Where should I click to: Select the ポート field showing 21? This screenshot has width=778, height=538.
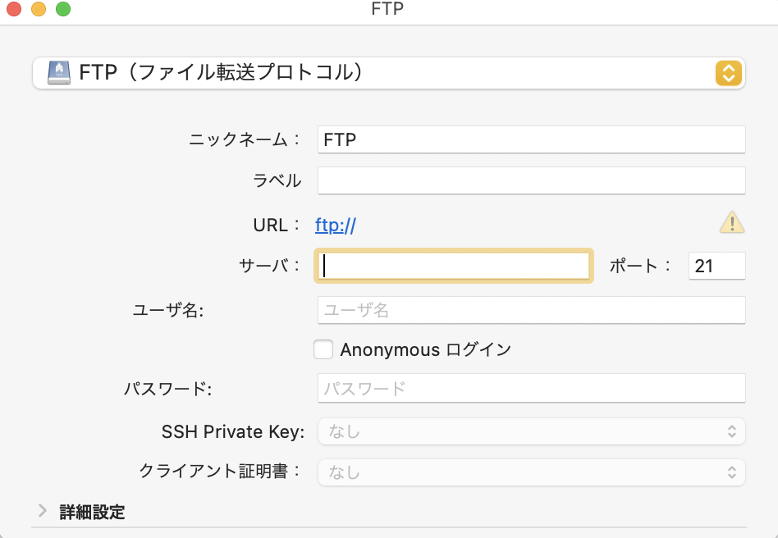click(716, 266)
